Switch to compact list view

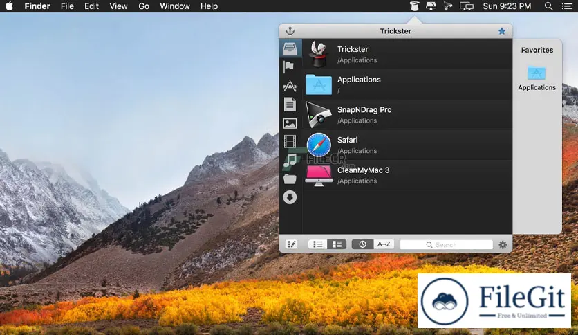(317, 244)
